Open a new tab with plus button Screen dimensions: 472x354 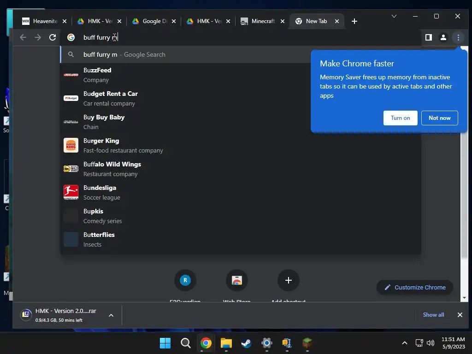click(x=354, y=21)
